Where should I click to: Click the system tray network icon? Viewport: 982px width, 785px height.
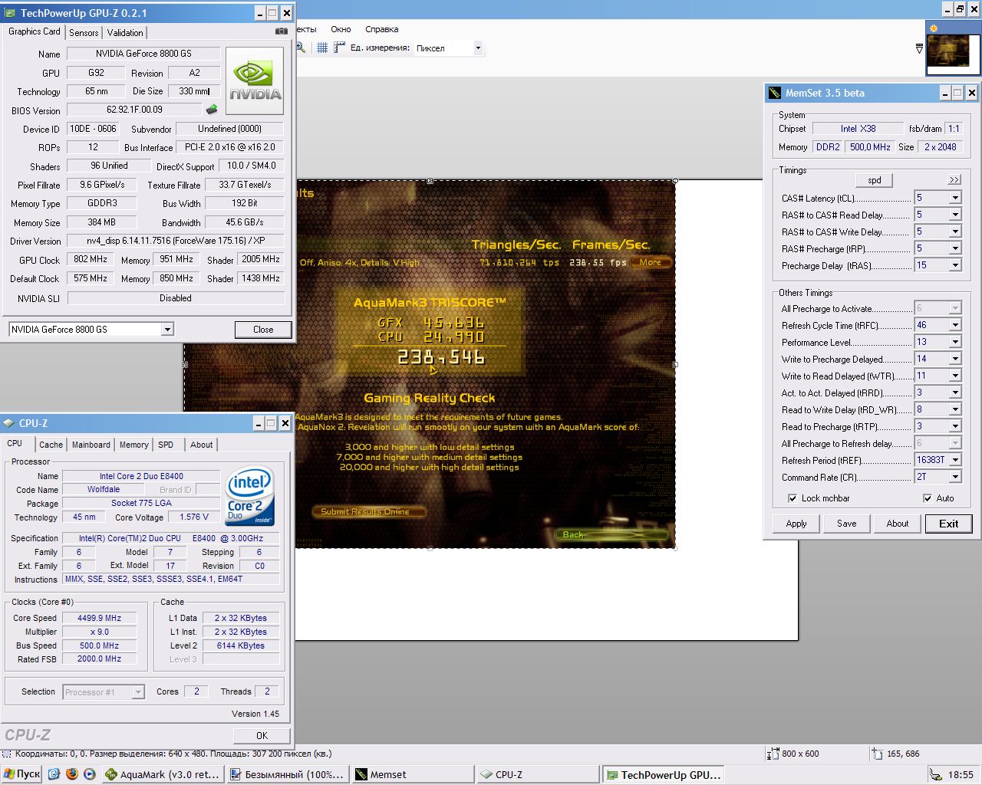pyautogui.click(x=937, y=774)
